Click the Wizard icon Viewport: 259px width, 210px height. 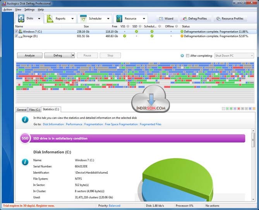pos(161,19)
